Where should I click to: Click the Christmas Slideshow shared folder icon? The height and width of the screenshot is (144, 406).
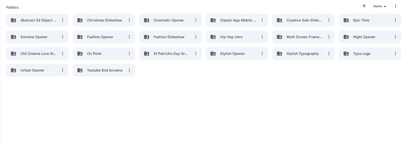(80, 20)
